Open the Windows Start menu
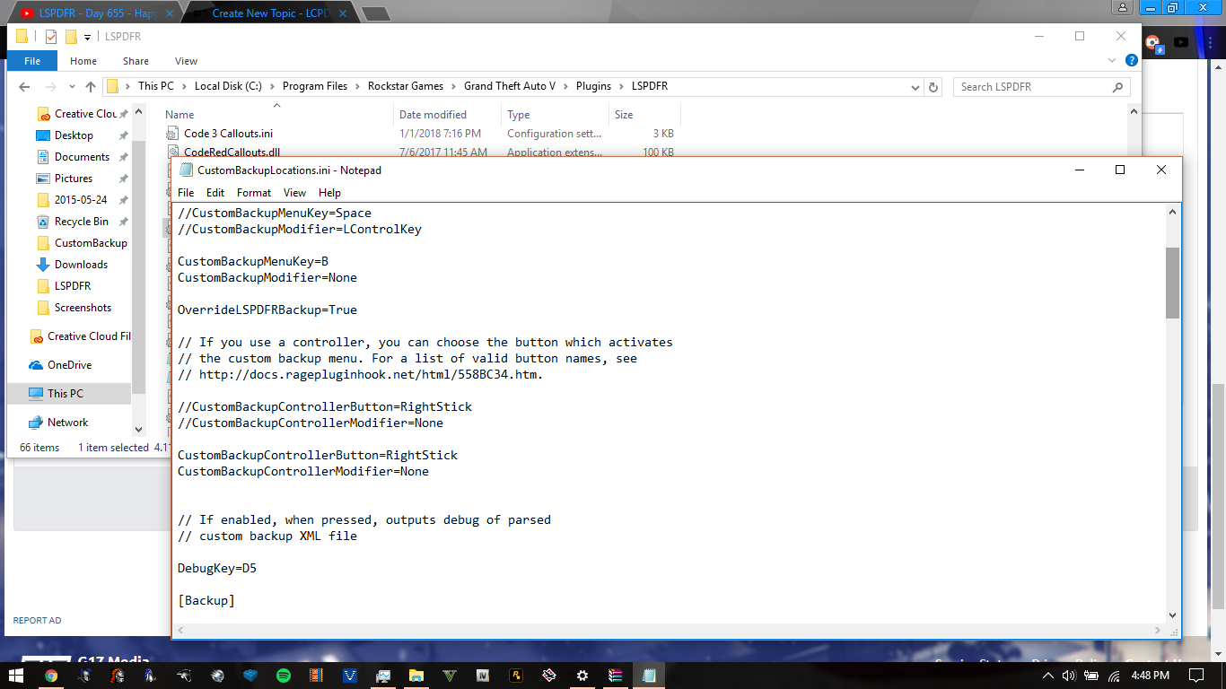This screenshot has width=1226, height=689. (17, 676)
